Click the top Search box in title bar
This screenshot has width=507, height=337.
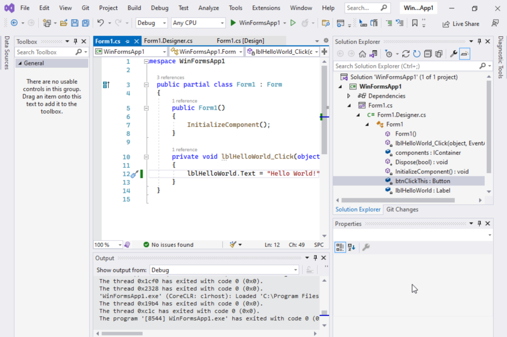click(x=368, y=8)
